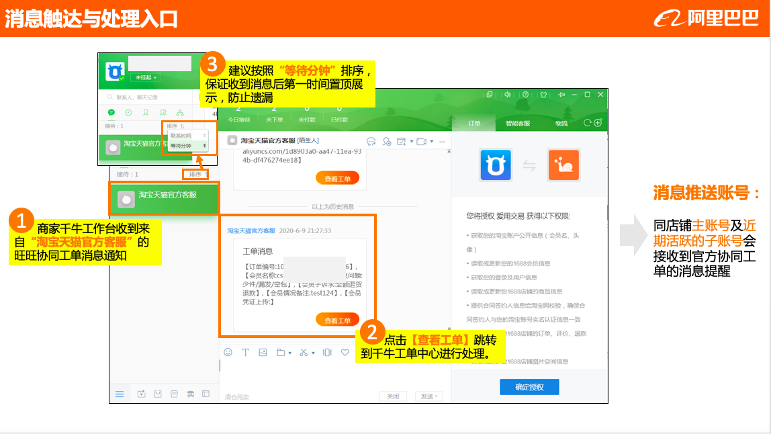Image resolution: width=771 pixels, height=434 pixels.
Task: Click the 确定授权 button
Action: click(x=530, y=387)
